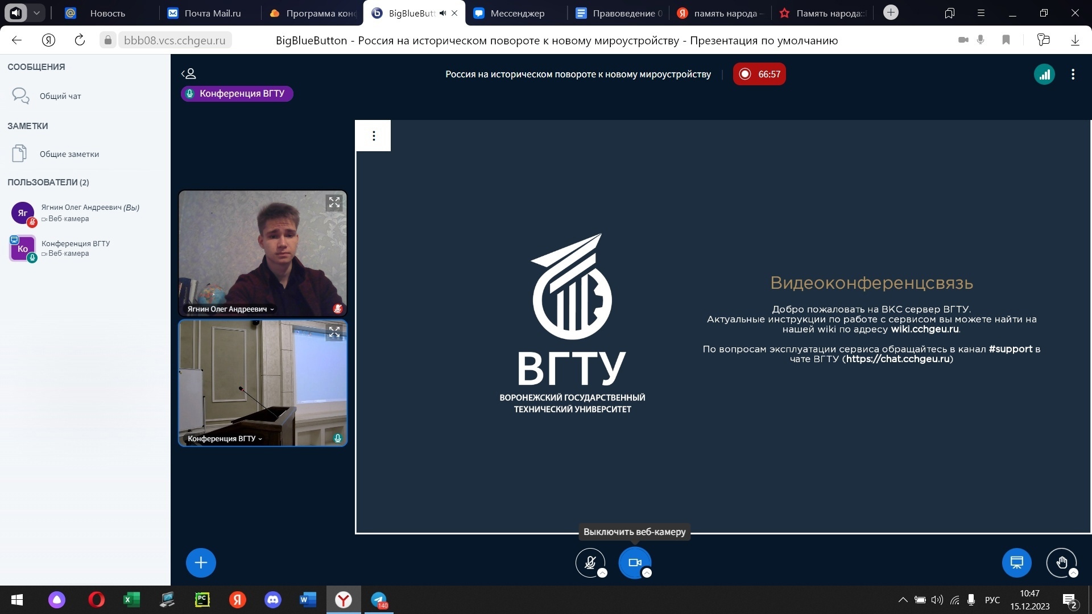Viewport: 1092px width, 614px height.
Task: Switch keyboard language РУС indicator
Action: (x=992, y=600)
